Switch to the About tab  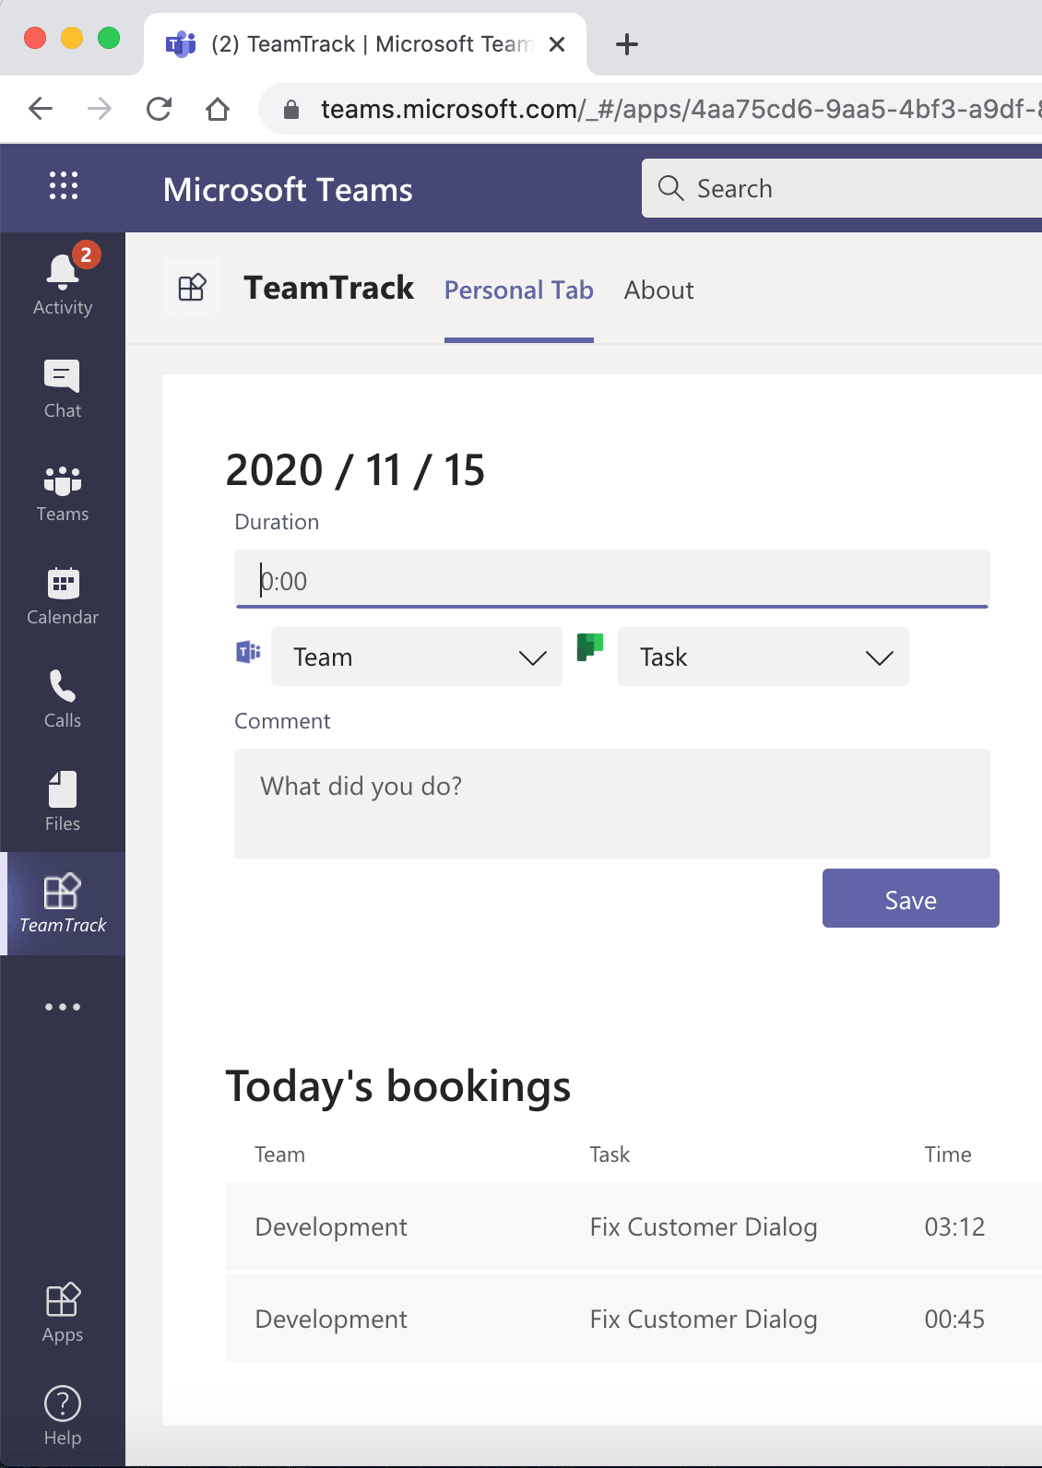[658, 290]
